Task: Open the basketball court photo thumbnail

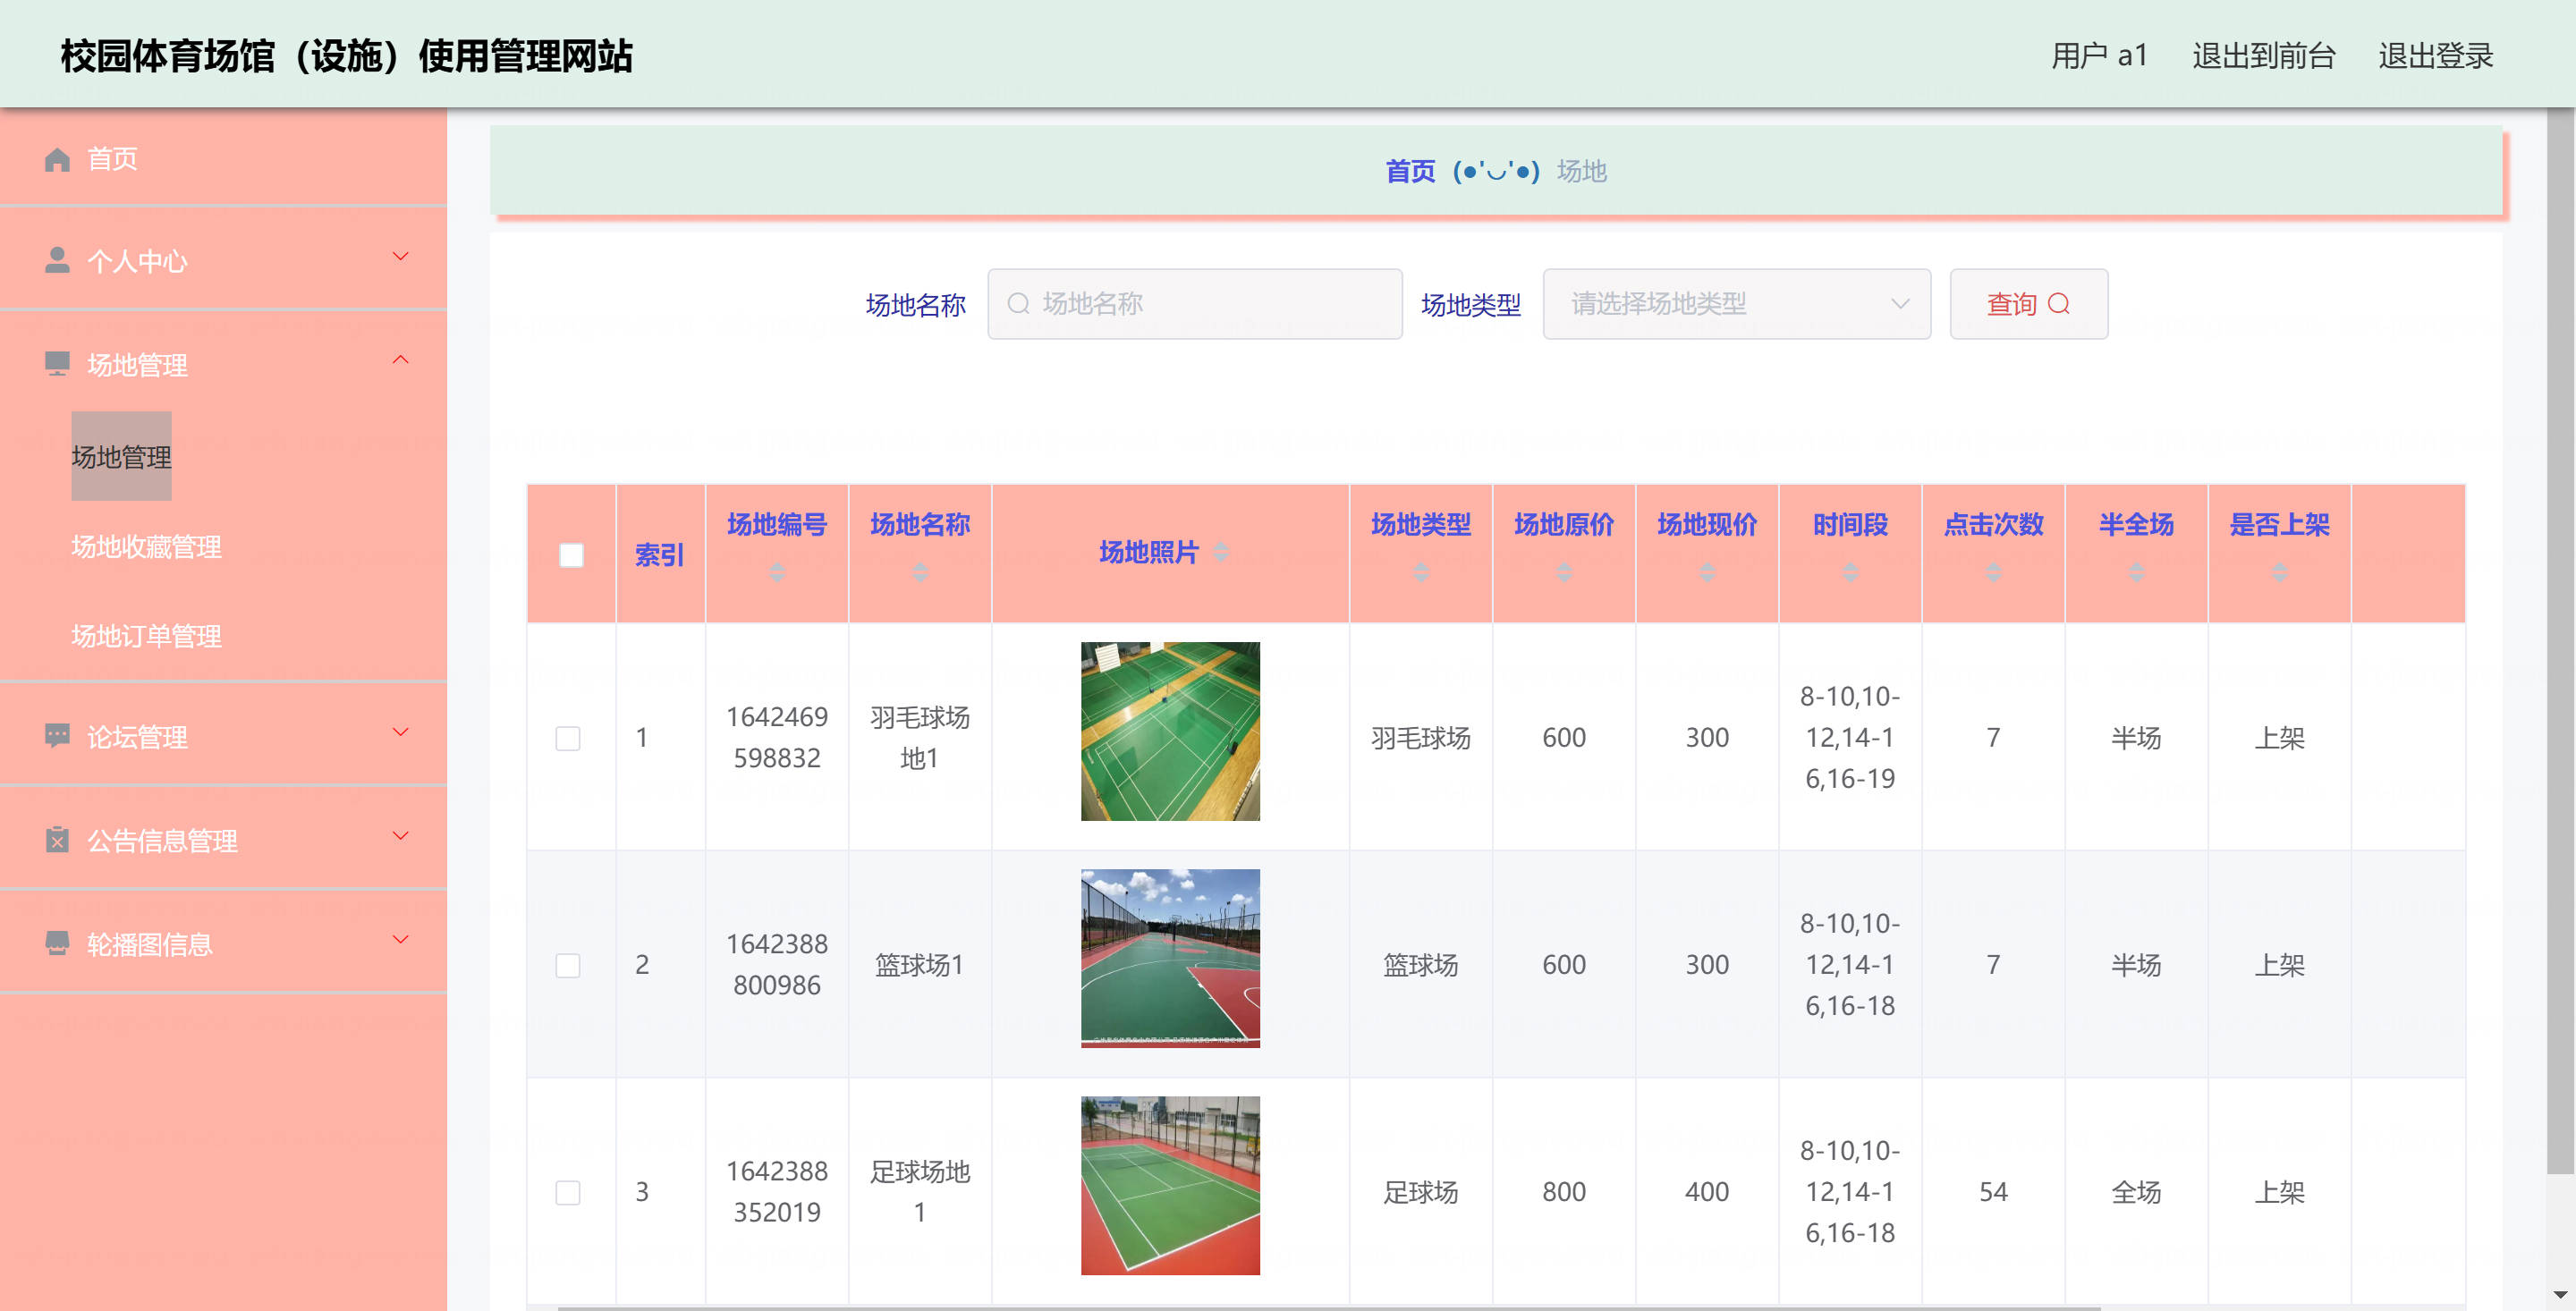Action: coord(1170,958)
